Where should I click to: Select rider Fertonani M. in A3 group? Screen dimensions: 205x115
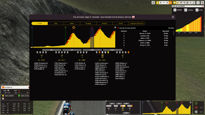tap(41, 63)
